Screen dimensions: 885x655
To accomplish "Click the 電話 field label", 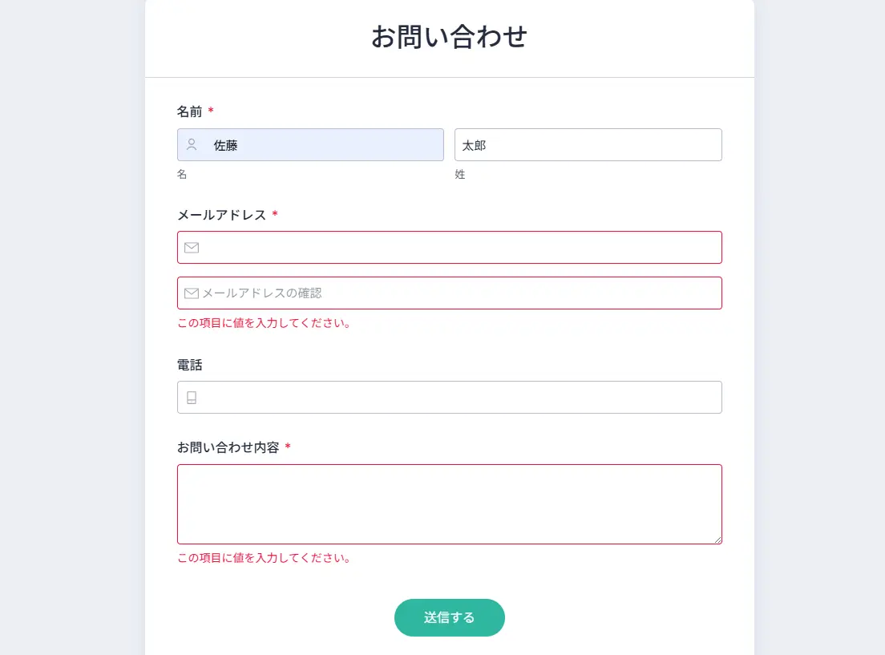I will (x=190, y=365).
